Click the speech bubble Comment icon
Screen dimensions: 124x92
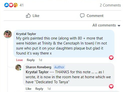click(x=82, y=15)
